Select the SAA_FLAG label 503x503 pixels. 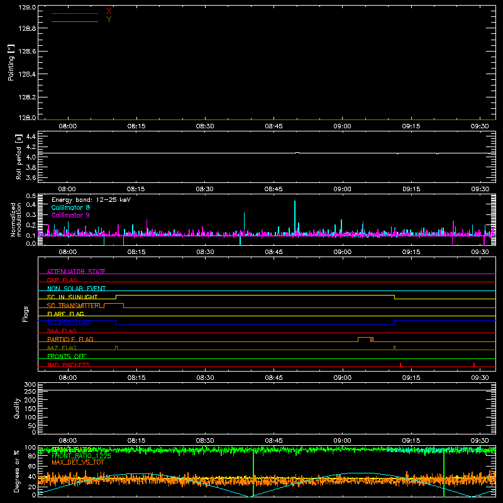click(x=62, y=331)
